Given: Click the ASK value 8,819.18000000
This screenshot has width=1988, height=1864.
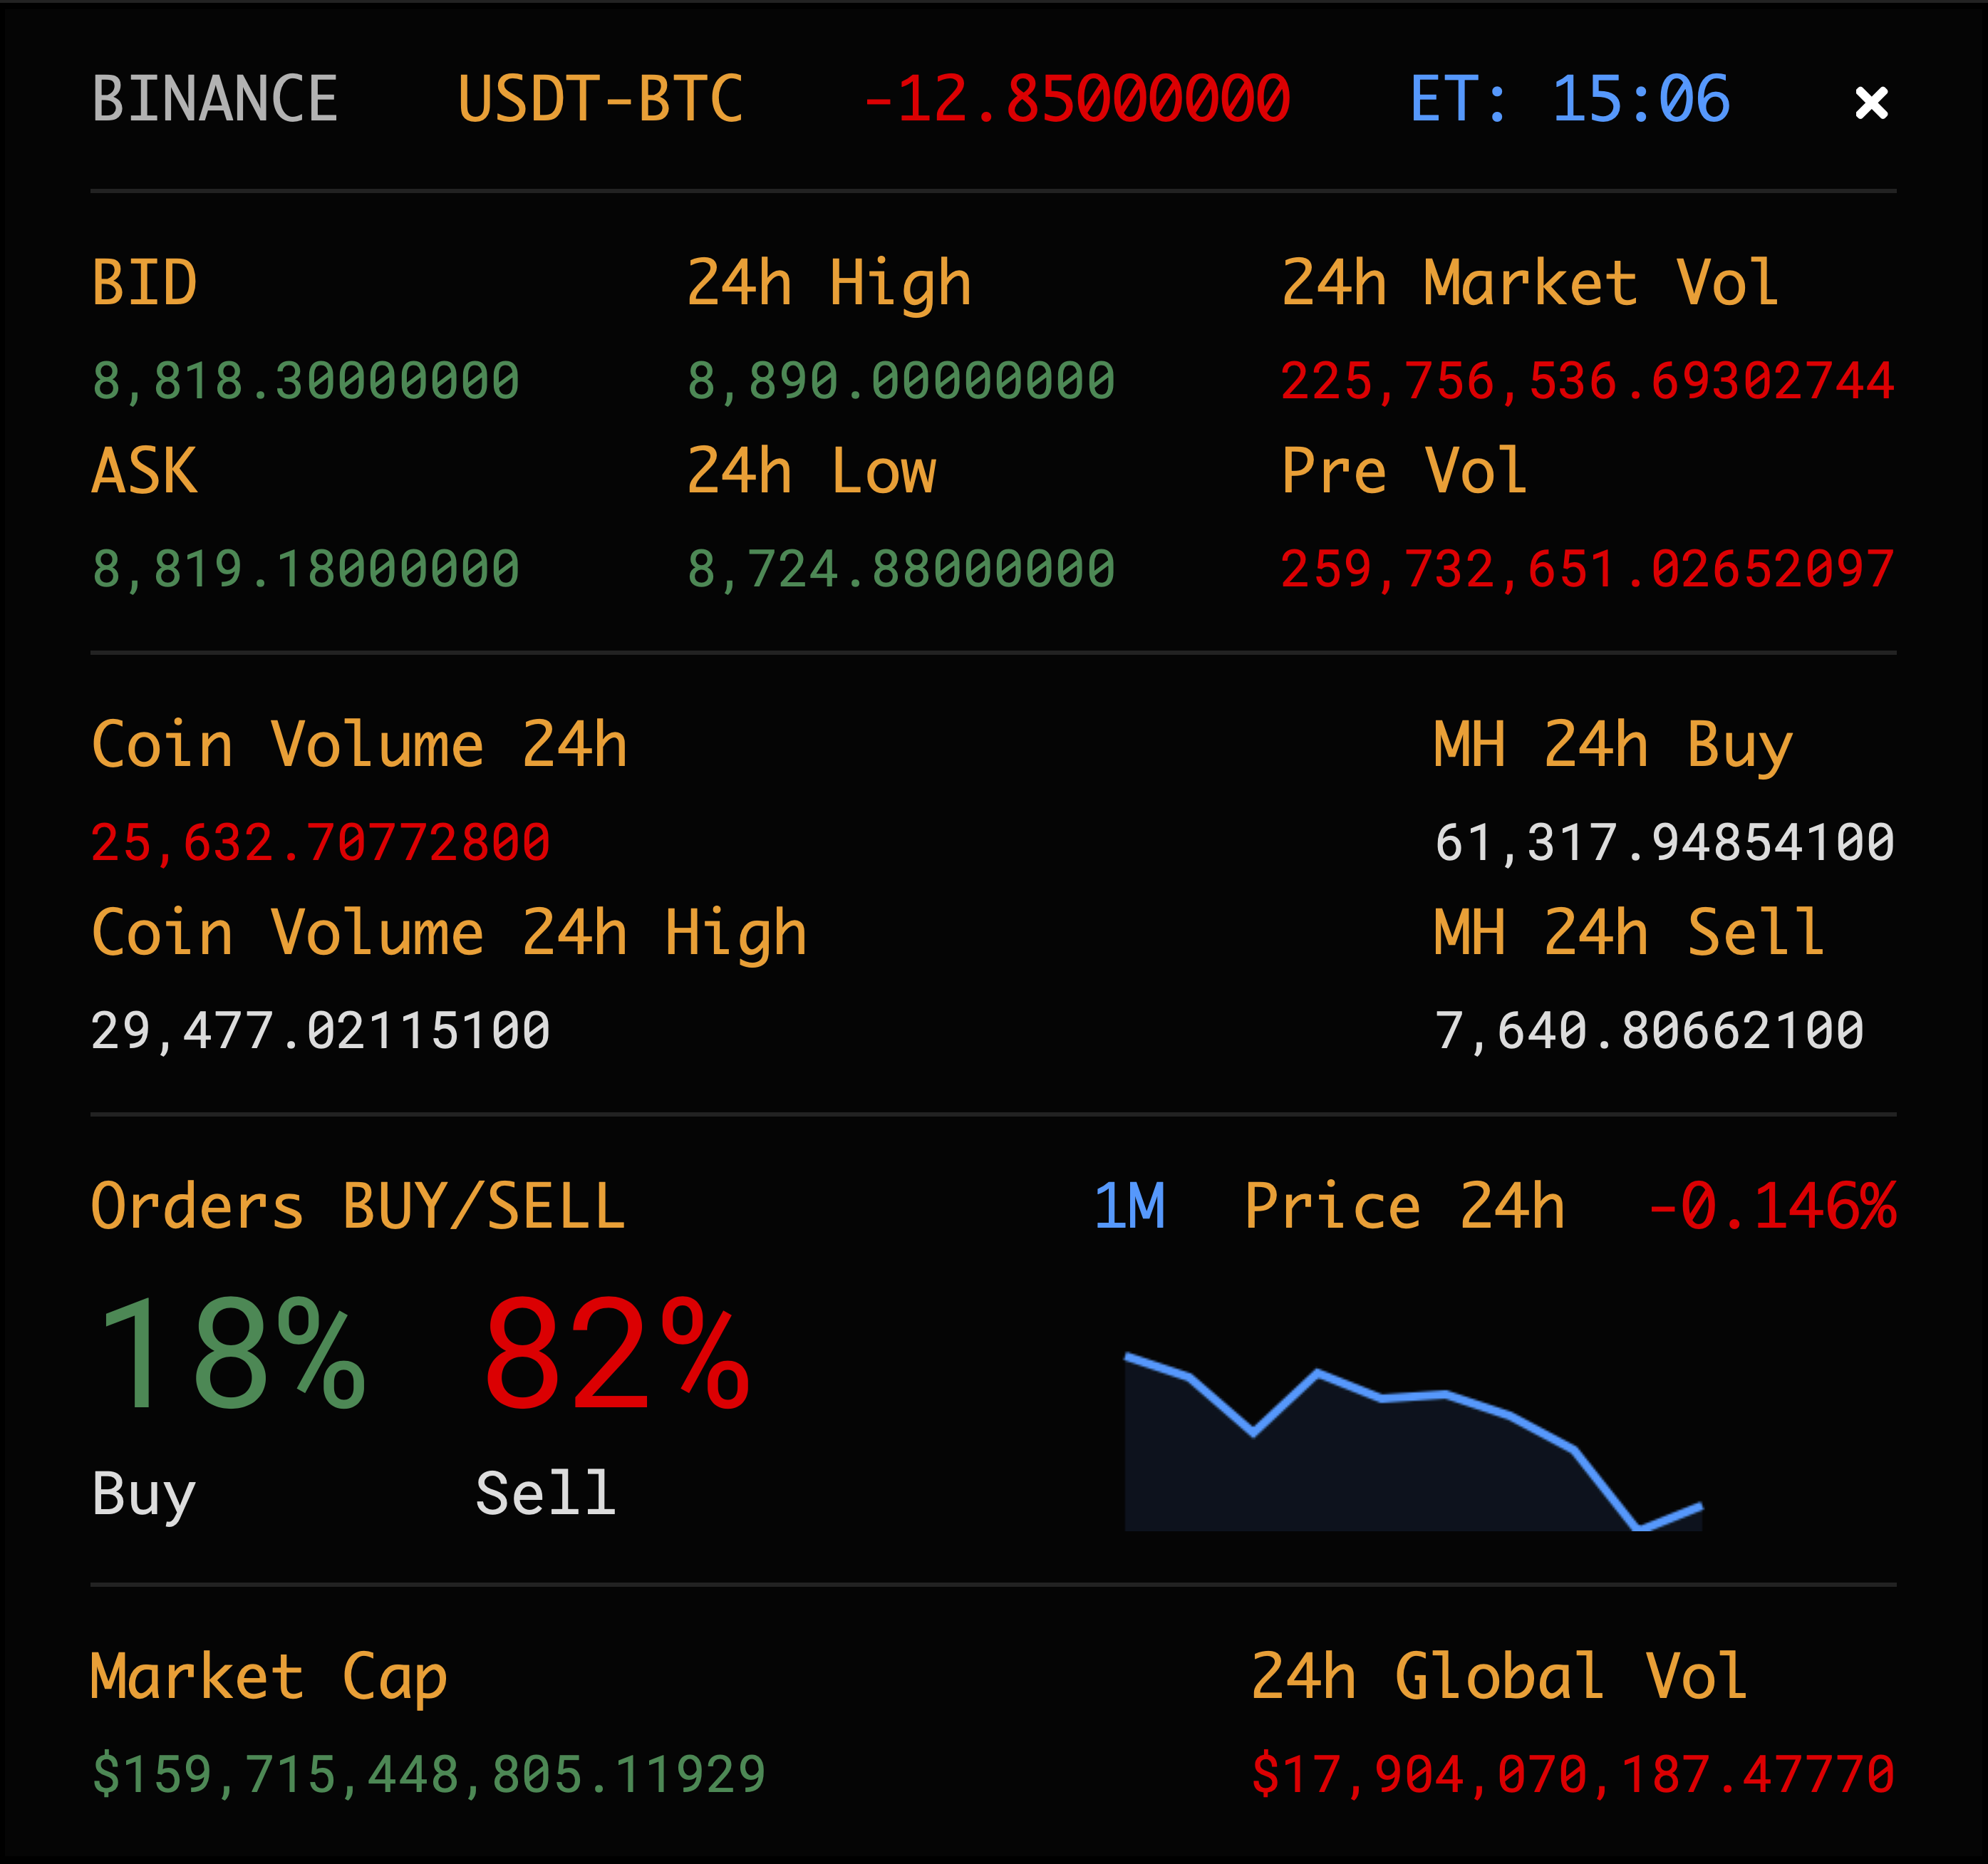Looking at the screenshot, I should tap(306, 569).
